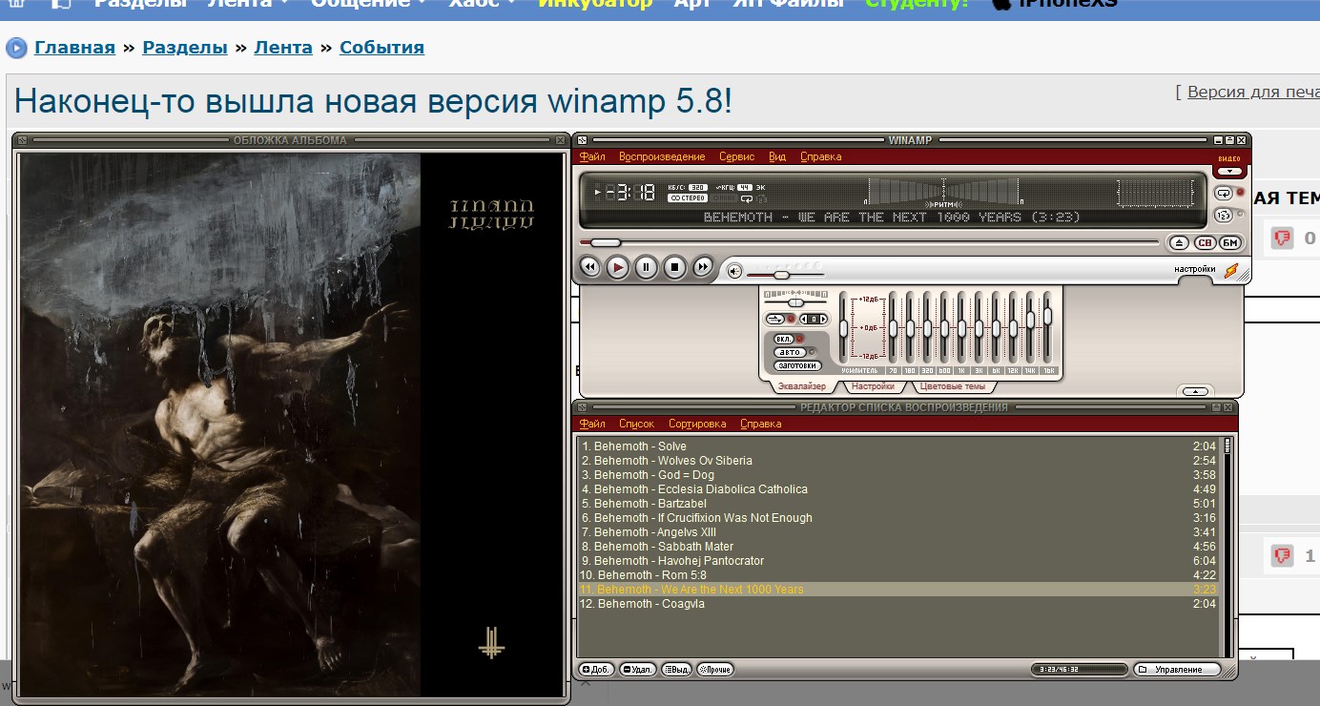Open the События breadcrumb link

point(382,47)
